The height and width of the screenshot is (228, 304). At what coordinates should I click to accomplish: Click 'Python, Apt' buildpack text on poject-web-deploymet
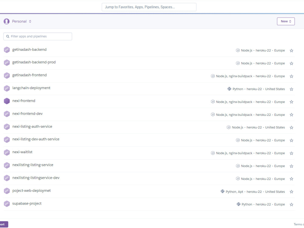tap(234, 192)
